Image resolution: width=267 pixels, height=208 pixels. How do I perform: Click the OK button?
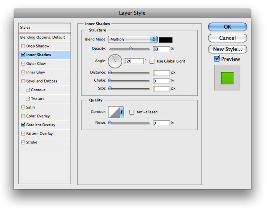coord(227,27)
